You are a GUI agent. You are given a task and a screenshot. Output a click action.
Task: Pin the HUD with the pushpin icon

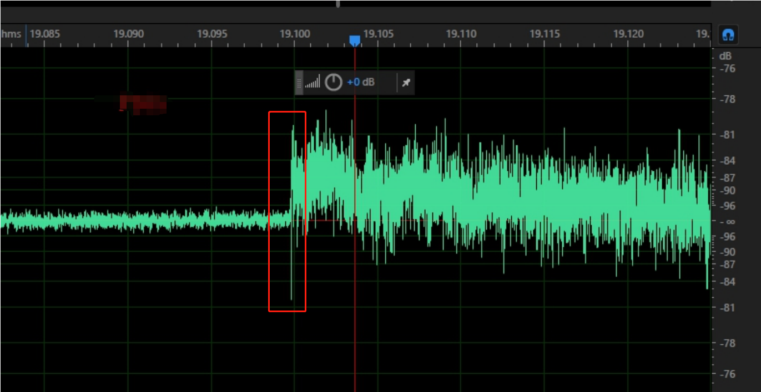(406, 83)
